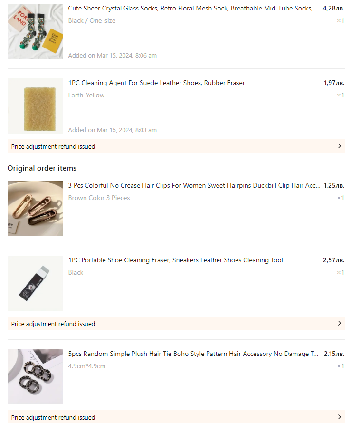Viewport: 350px width, 432px height.
Task: Open 3 Pcs Colorful No Crease Hair Clips title
Action: pyautogui.click(x=194, y=186)
